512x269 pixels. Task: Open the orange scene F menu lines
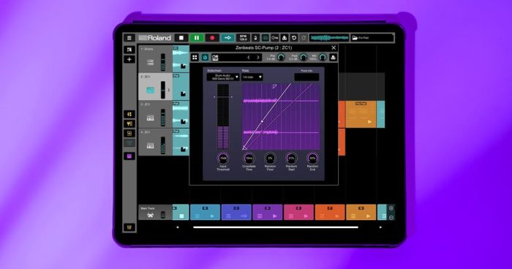[x=322, y=216]
